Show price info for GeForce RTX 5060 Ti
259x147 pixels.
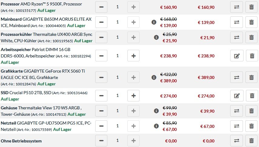point(154,77)
